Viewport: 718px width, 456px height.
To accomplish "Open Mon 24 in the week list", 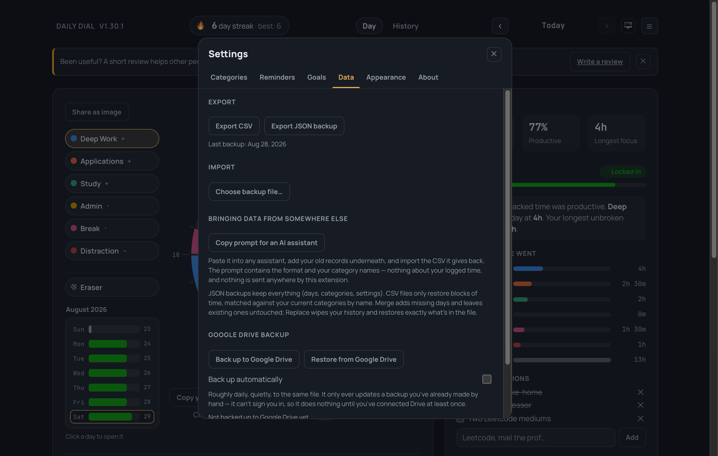I will pos(112,344).
